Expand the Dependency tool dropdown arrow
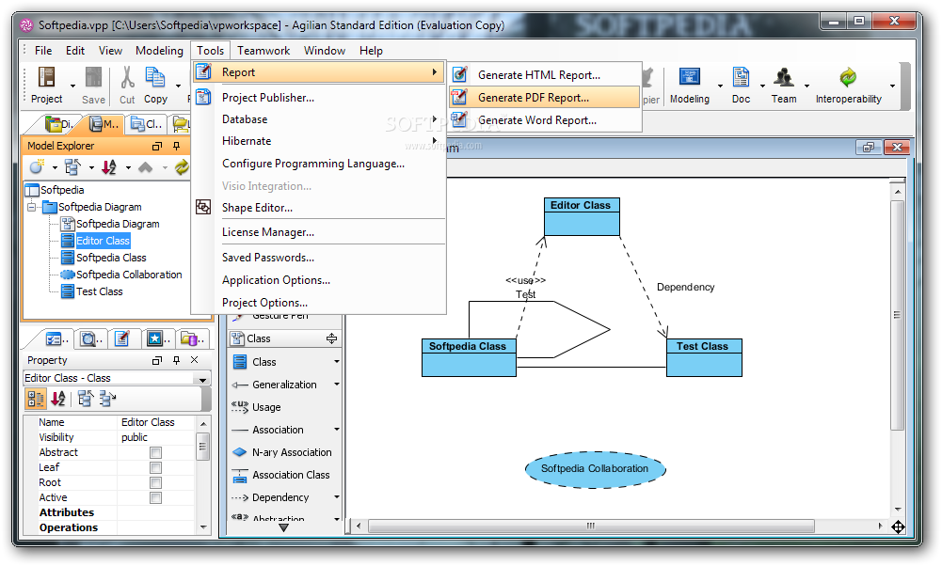 [x=337, y=497]
